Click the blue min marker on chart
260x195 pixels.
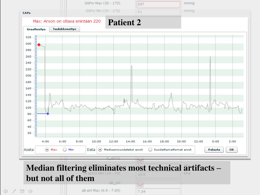point(48,114)
